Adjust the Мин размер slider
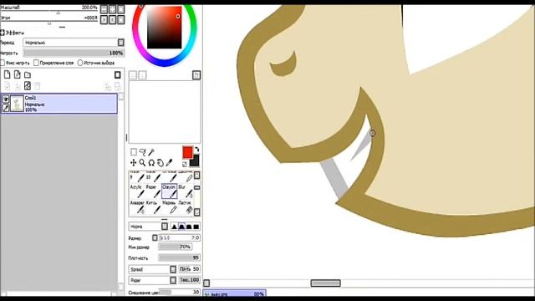 coord(176,247)
